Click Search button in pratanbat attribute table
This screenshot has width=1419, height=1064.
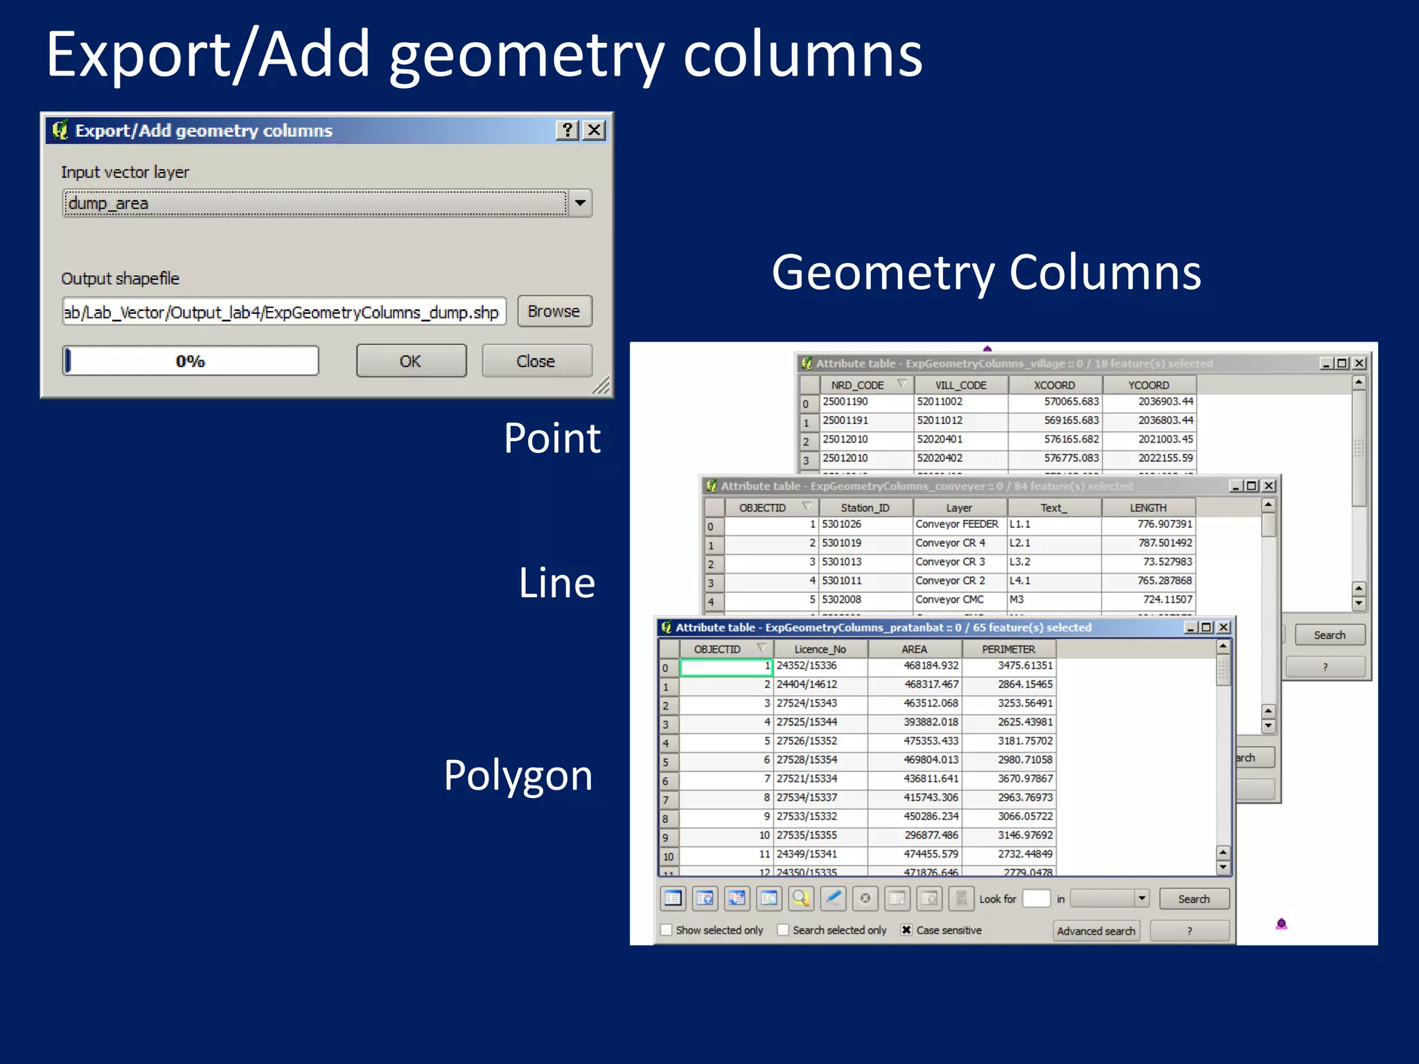[x=1194, y=898]
